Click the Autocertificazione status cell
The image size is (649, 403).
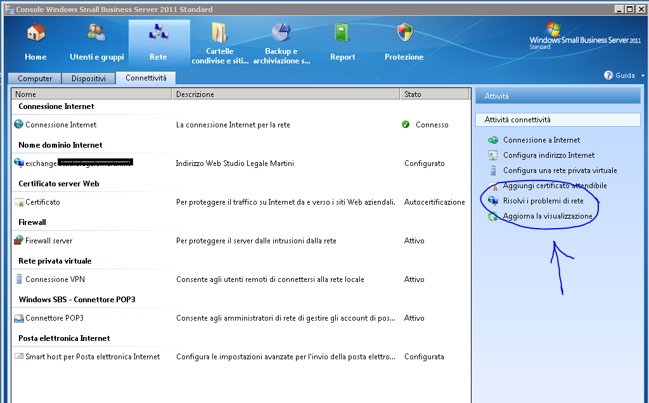(435, 202)
